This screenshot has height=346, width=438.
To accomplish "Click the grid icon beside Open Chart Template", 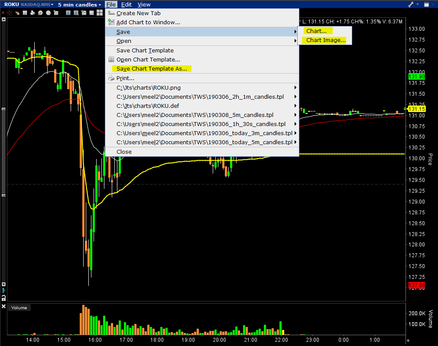I will (x=111, y=59).
